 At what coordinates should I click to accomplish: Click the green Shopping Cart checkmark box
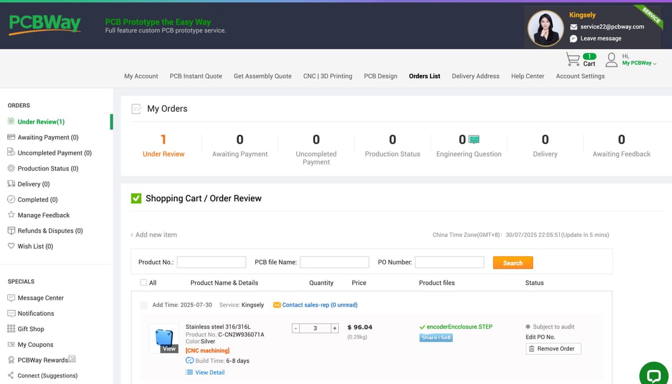pyautogui.click(x=136, y=198)
